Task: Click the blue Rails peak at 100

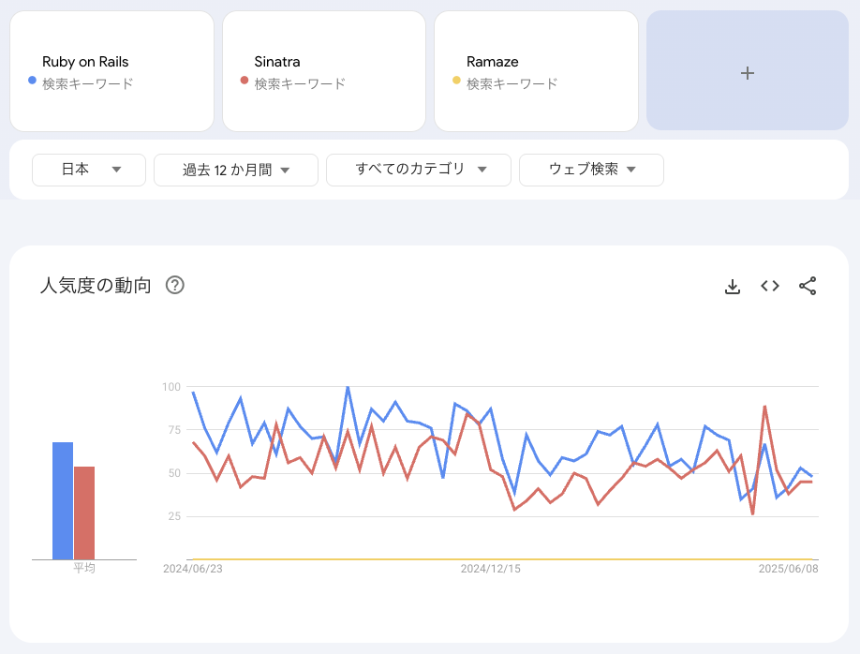Action: pos(348,387)
